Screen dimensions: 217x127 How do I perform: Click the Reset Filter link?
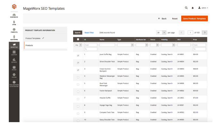[x=89, y=33]
